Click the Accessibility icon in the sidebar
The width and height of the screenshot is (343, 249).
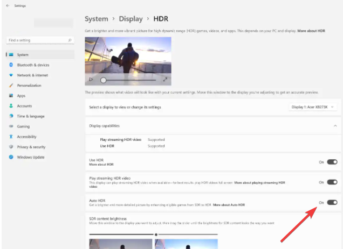[x=11, y=137]
